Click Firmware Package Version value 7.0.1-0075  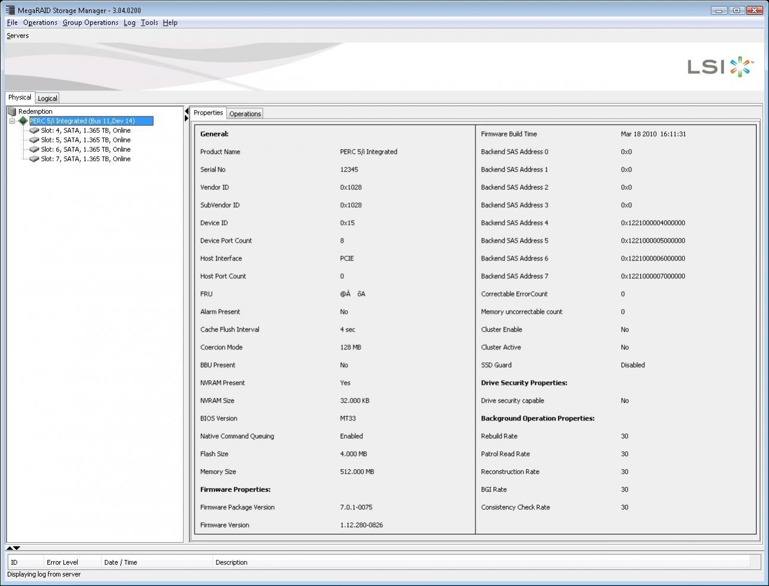[x=356, y=507]
